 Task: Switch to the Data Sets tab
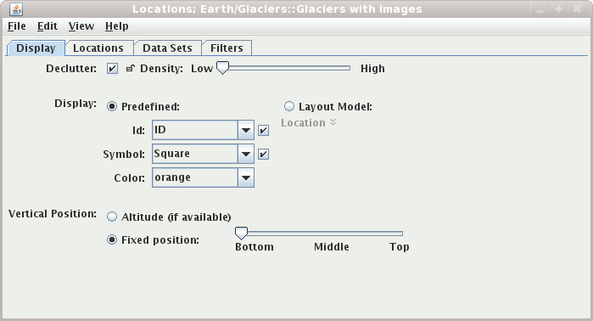click(167, 48)
